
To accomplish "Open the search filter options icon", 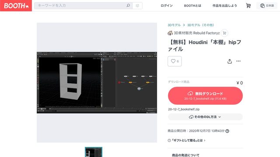I will 137,6.
